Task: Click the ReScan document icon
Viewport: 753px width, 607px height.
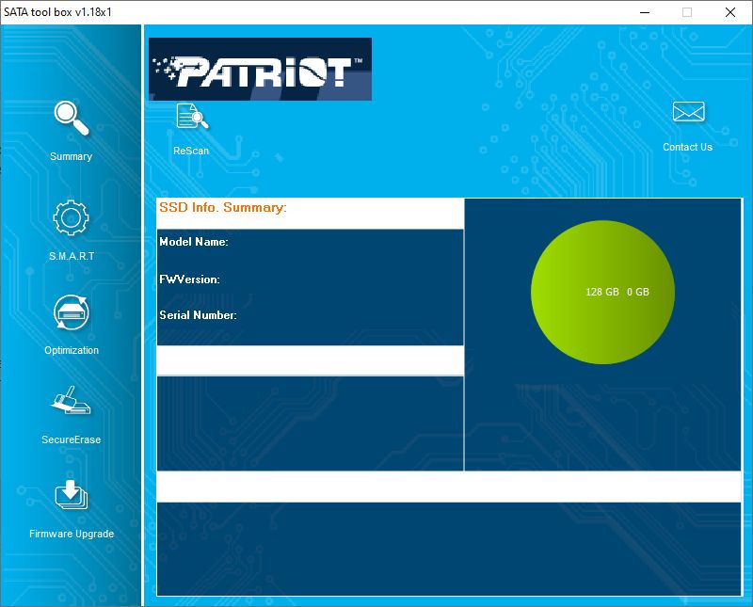Action: point(192,116)
